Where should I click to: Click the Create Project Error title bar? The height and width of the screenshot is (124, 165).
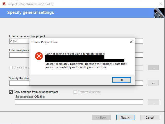tap(77, 42)
